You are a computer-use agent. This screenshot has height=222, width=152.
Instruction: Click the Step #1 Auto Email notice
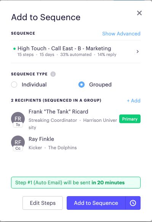pyautogui.click(x=76, y=182)
